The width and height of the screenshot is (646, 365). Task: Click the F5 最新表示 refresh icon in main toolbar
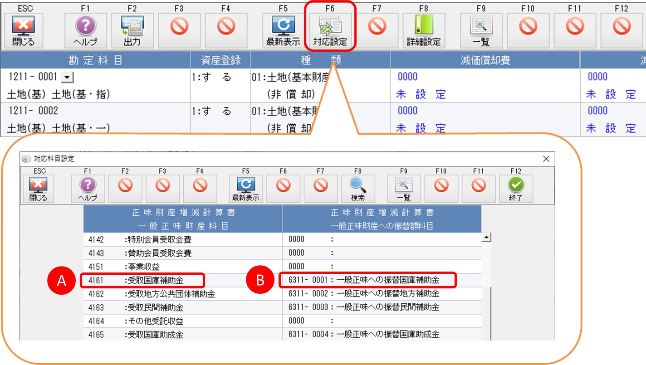284,30
